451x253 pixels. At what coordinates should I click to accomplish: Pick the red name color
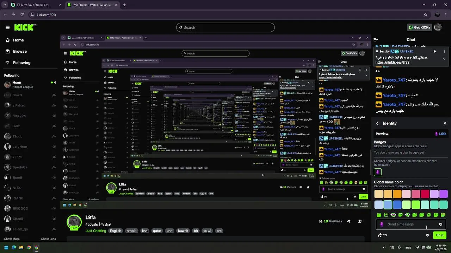(x=425, y=194)
